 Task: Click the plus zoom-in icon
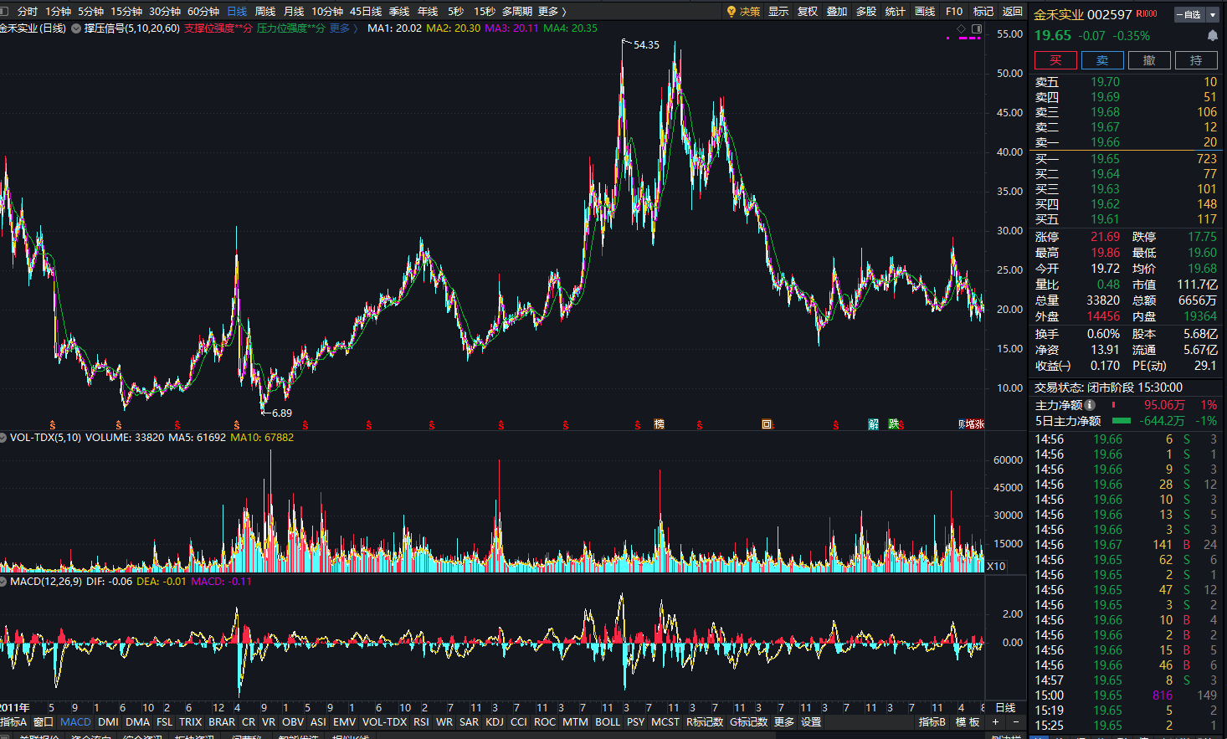[x=996, y=722]
